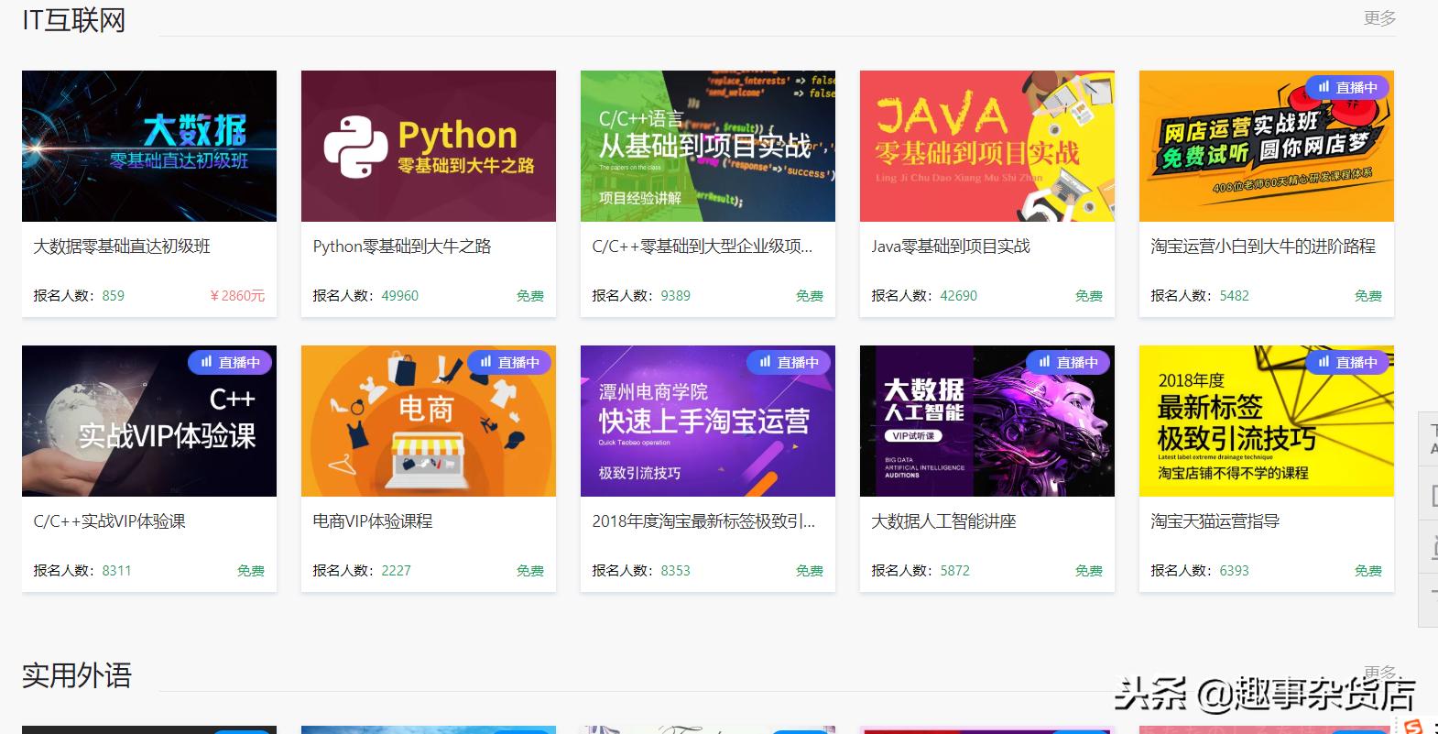Open the 大数据零基础直达初级班 course thumbnail
Screen dimensions: 1438x734
click(x=149, y=146)
